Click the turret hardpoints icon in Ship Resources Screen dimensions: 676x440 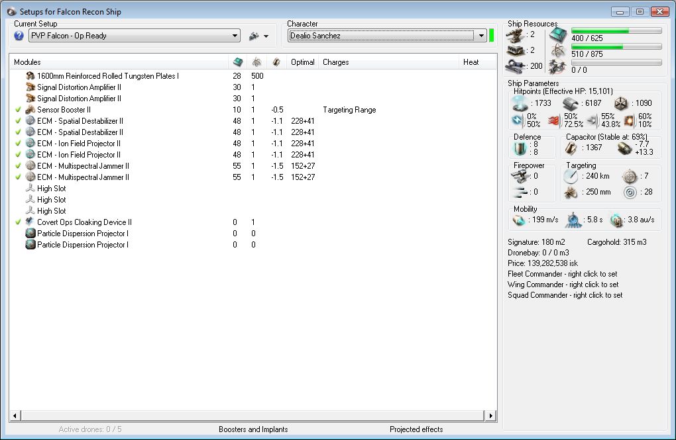(515, 35)
